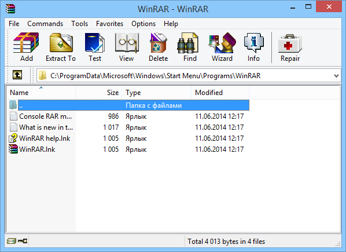This screenshot has height=252, width=346.
Task: Sort files by Size column header
Action: [x=98, y=93]
